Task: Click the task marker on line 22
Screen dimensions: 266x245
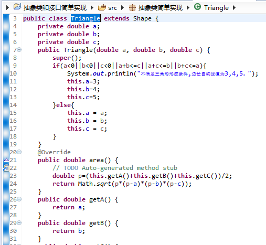Action: [6, 168]
